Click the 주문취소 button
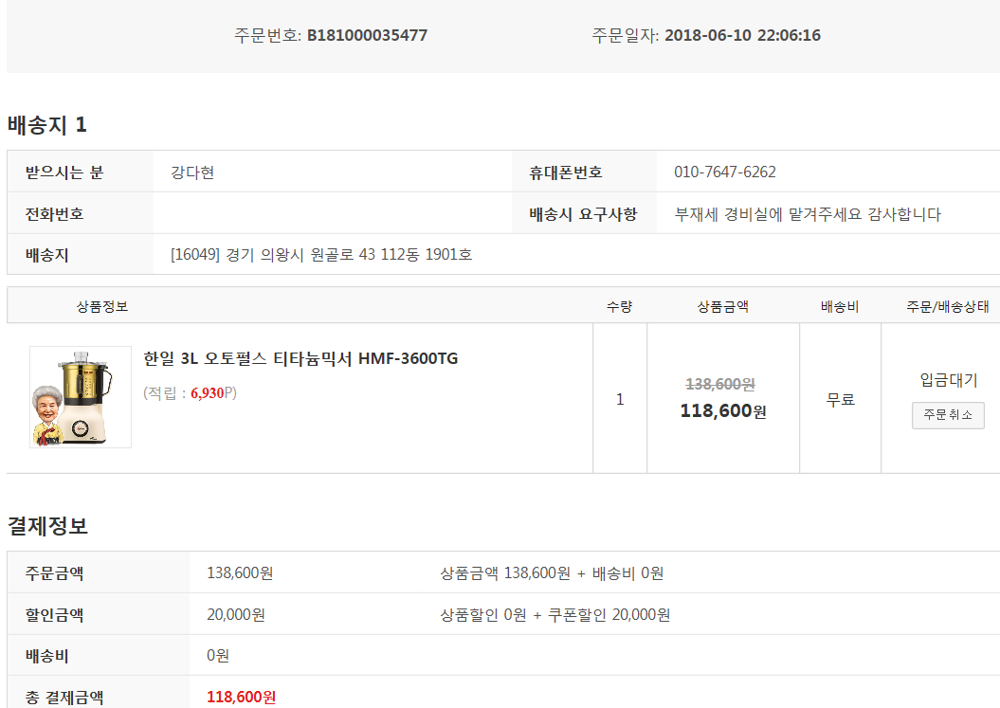The height and width of the screenshot is (708, 1000). (948, 415)
